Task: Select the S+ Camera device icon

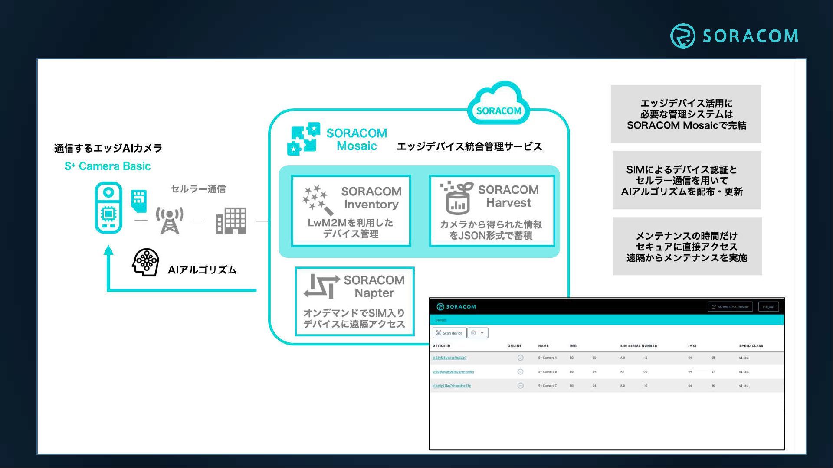Action: coord(108,208)
